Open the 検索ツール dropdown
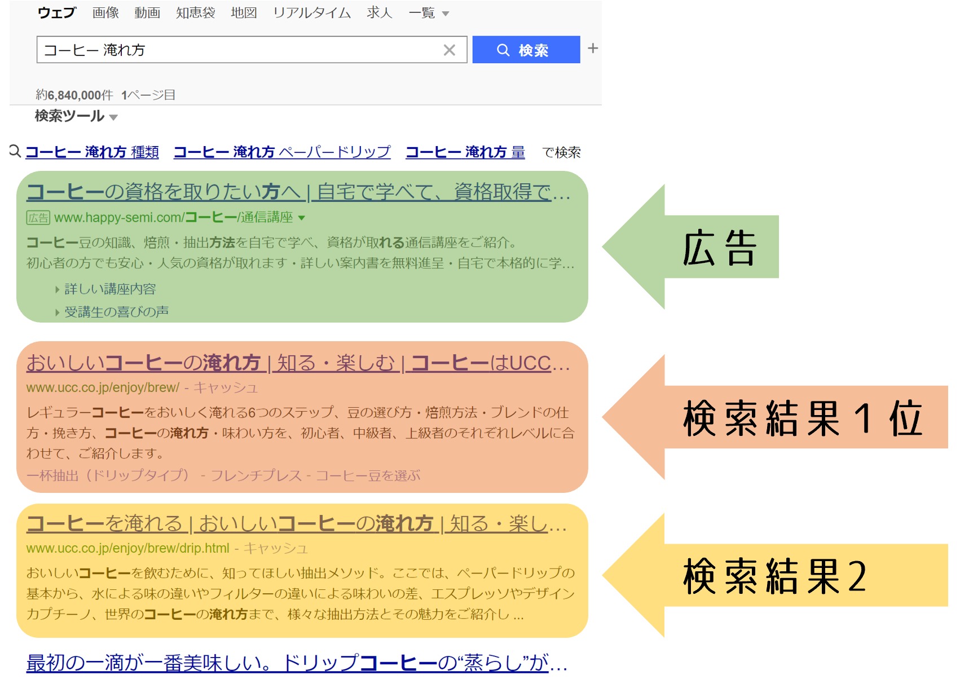This screenshot has height=679, width=960. pos(68,116)
